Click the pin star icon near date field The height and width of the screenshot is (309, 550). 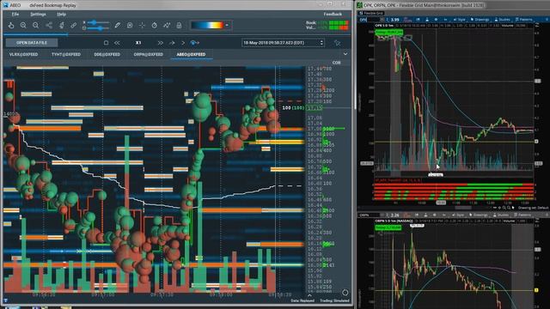(x=337, y=43)
